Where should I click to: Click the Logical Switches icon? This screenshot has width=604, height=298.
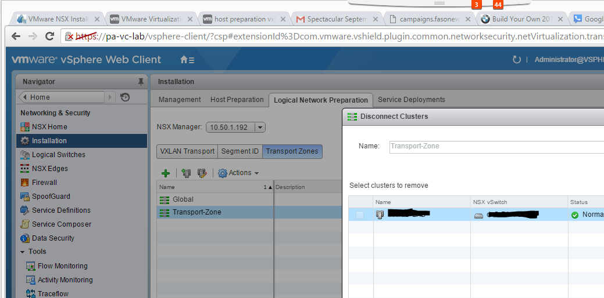pyautogui.click(x=25, y=155)
